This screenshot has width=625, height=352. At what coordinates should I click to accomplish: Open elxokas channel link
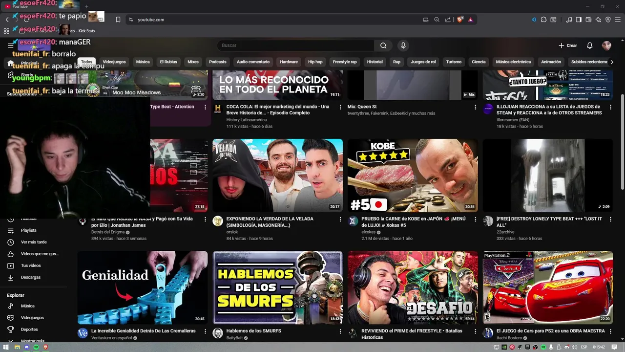[x=368, y=232]
